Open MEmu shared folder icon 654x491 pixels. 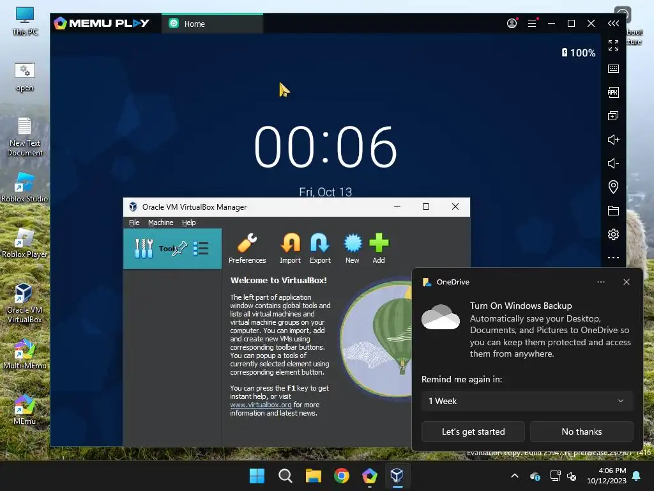click(613, 210)
